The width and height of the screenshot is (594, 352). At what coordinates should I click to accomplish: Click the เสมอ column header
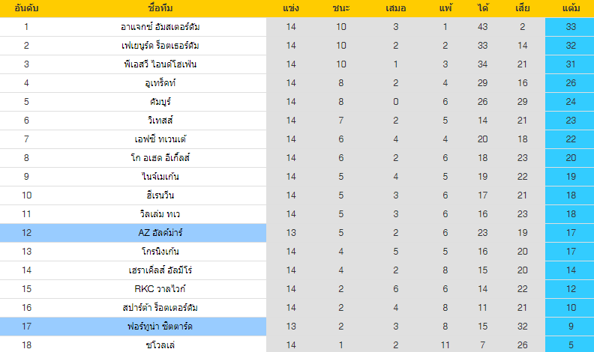click(395, 8)
